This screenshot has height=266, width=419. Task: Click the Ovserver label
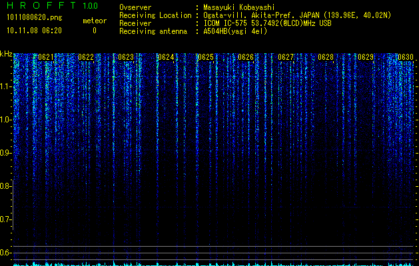tap(135, 7)
